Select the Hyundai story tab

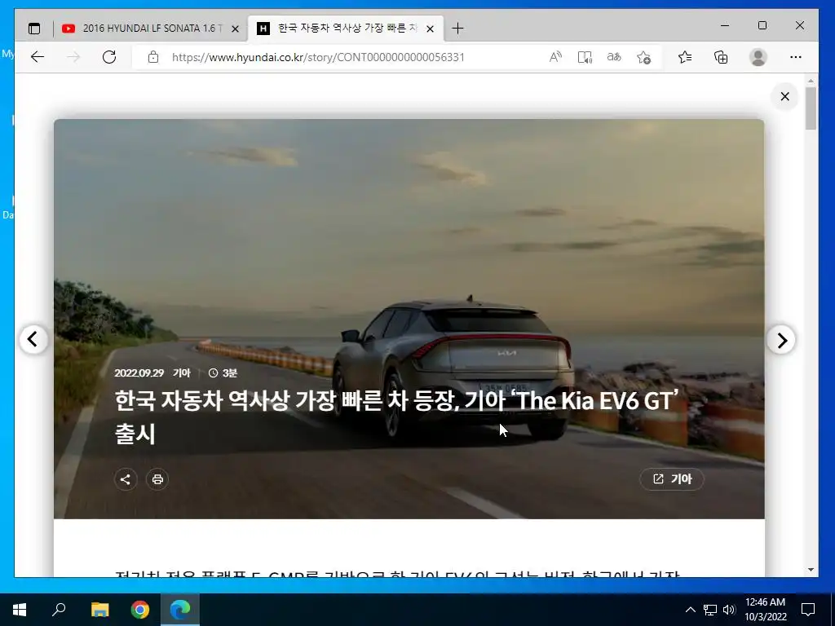tap(346, 29)
